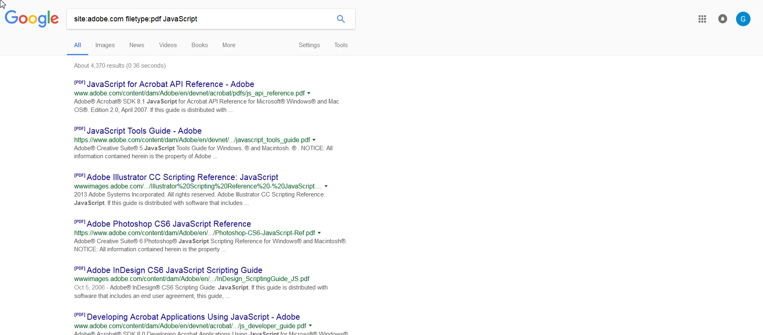Open the More search menu

tap(229, 45)
